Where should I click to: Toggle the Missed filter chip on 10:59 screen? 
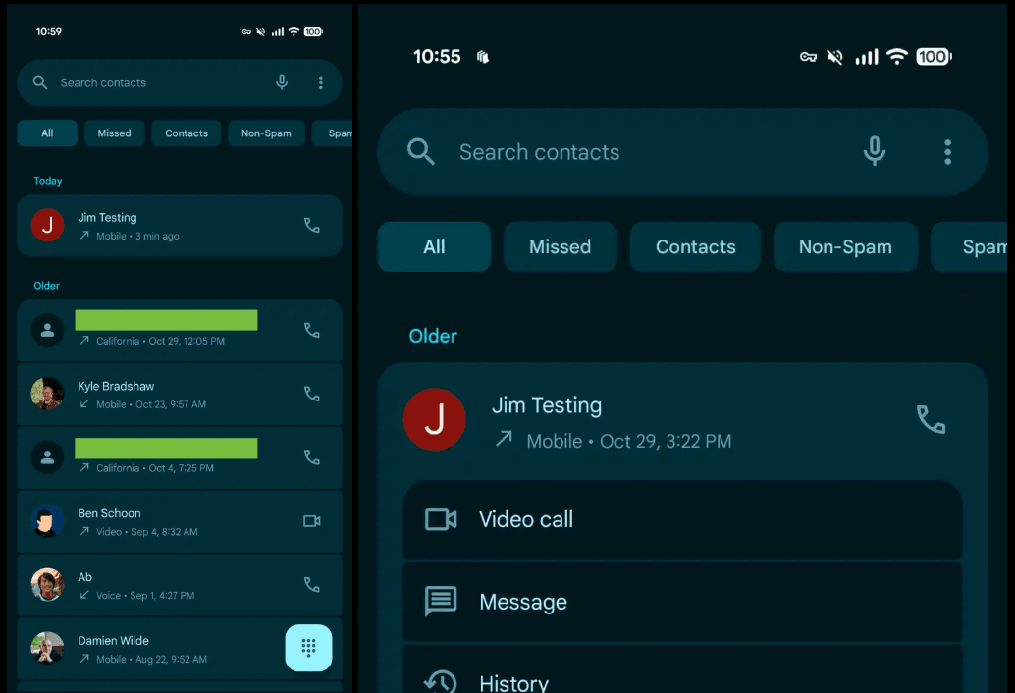coord(114,133)
